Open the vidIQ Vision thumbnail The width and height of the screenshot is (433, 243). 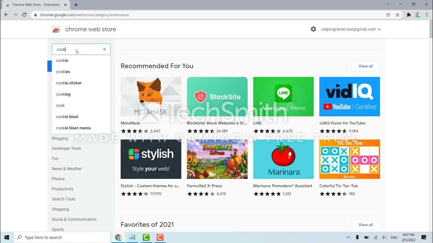349,97
